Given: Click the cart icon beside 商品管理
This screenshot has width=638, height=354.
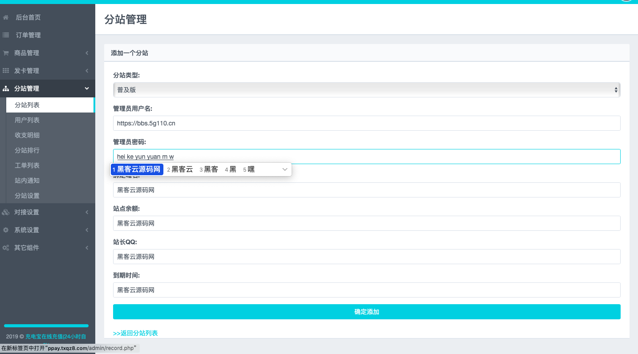Looking at the screenshot, I should [x=6, y=53].
